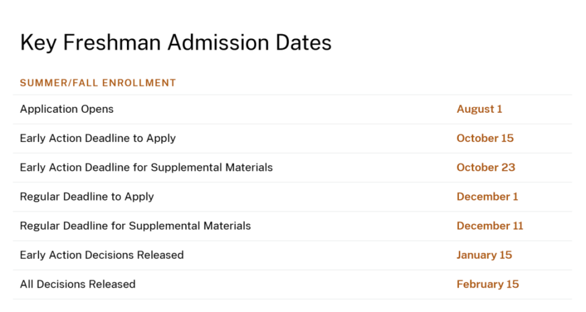
Task: Select the 'December 11' date
Action: (490, 226)
